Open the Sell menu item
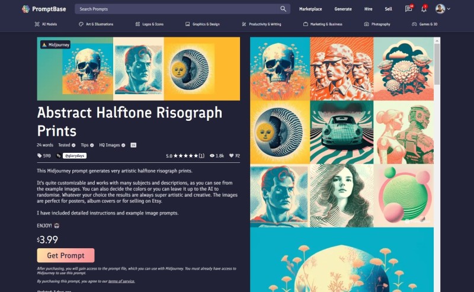Viewport: 474px width, 292px height. [x=389, y=9]
